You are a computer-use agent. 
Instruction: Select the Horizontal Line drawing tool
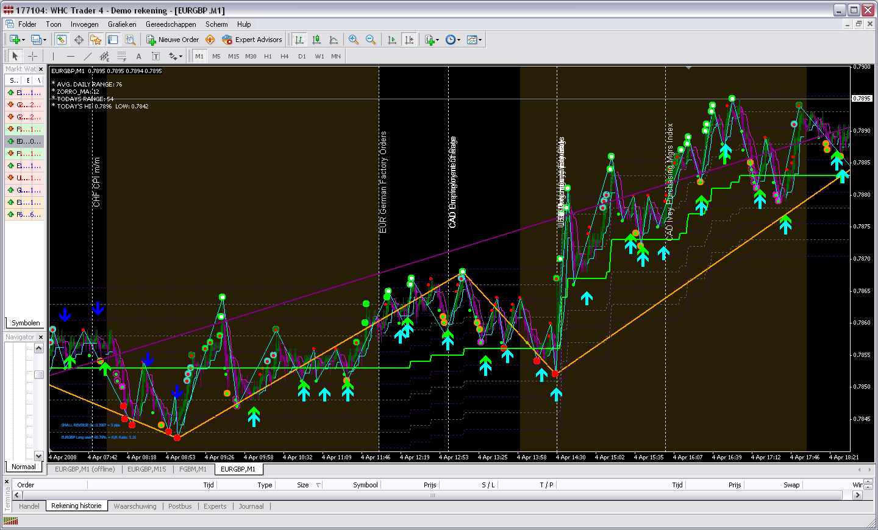pyautogui.click(x=71, y=56)
